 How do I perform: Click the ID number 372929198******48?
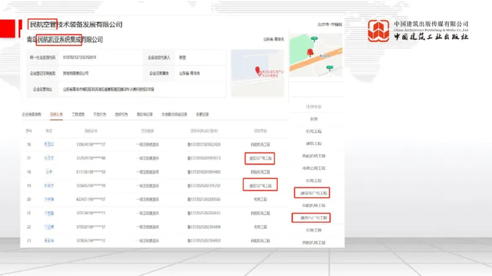[91, 158]
